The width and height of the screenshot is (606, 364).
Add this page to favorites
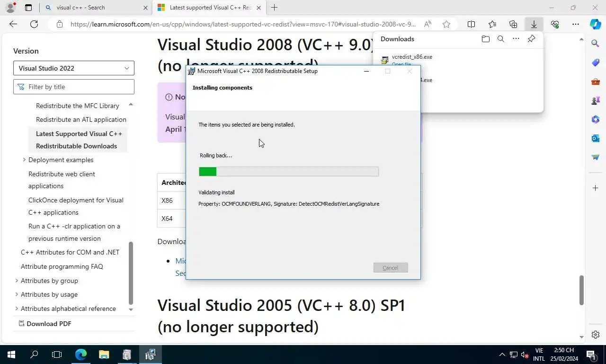[x=446, y=24]
